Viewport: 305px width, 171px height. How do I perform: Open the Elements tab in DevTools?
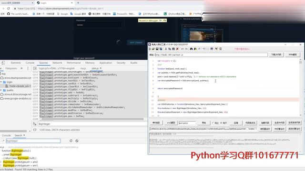tap(16, 63)
